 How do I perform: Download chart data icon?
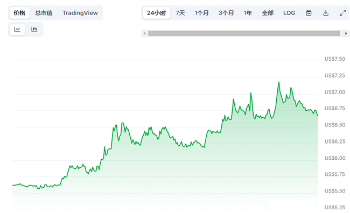[x=326, y=13]
